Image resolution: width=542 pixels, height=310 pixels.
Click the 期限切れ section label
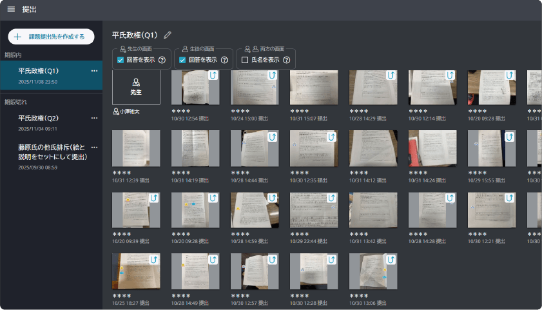pyautogui.click(x=15, y=102)
